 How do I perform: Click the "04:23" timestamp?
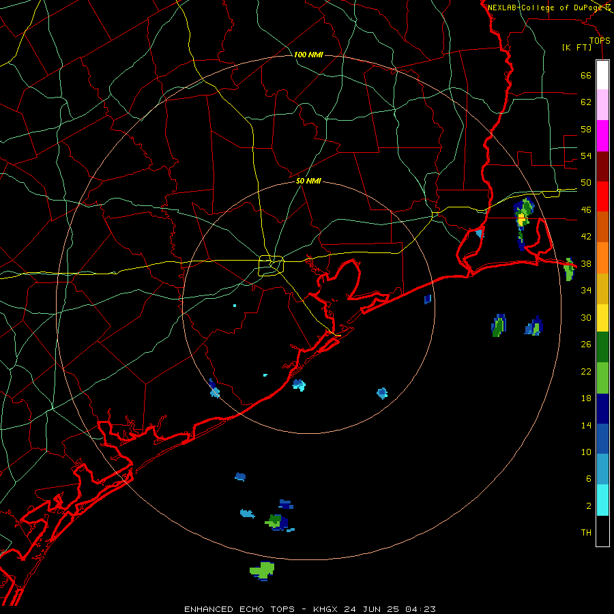(x=420, y=609)
